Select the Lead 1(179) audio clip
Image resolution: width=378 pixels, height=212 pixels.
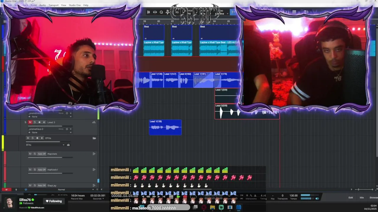227,80
